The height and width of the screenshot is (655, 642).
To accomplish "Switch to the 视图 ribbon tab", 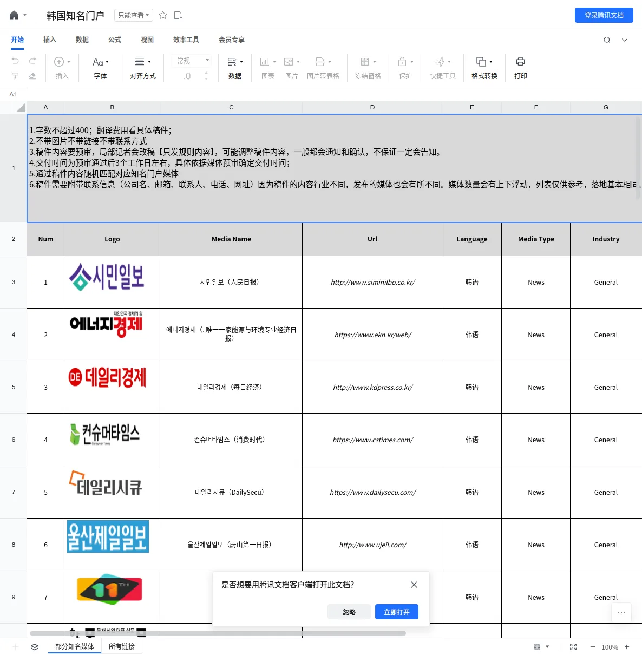I will [x=147, y=40].
